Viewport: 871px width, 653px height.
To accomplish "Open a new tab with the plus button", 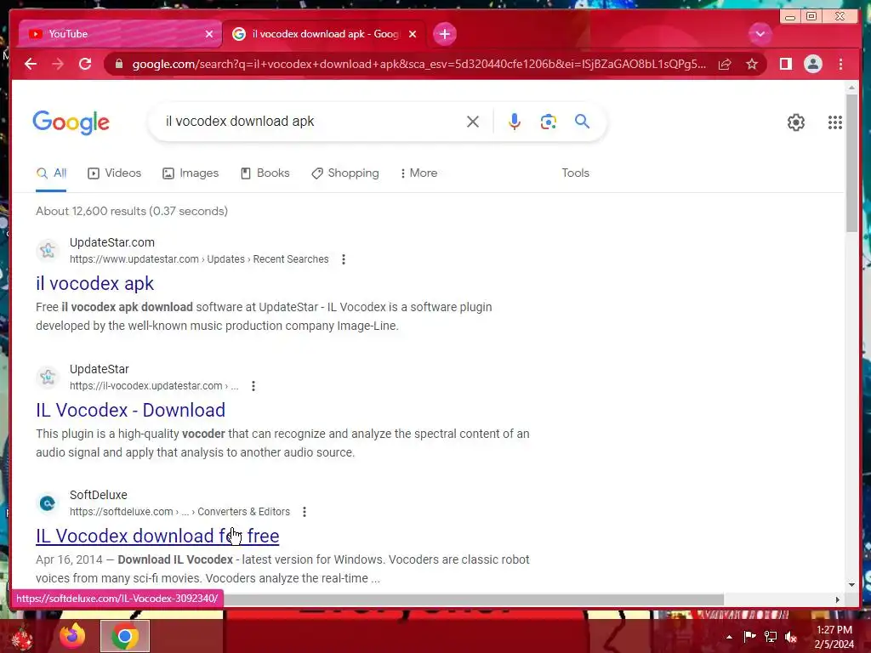I will point(444,34).
